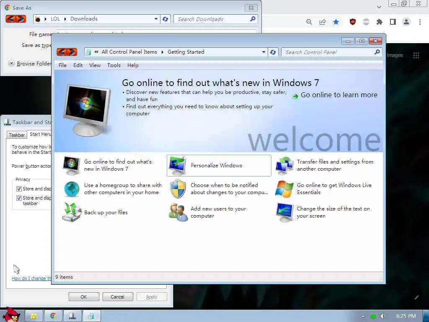Screen dimensions: 429x322
Task: Click the breadcrumb arrow after All Control Panel Items
Action: 162,52
